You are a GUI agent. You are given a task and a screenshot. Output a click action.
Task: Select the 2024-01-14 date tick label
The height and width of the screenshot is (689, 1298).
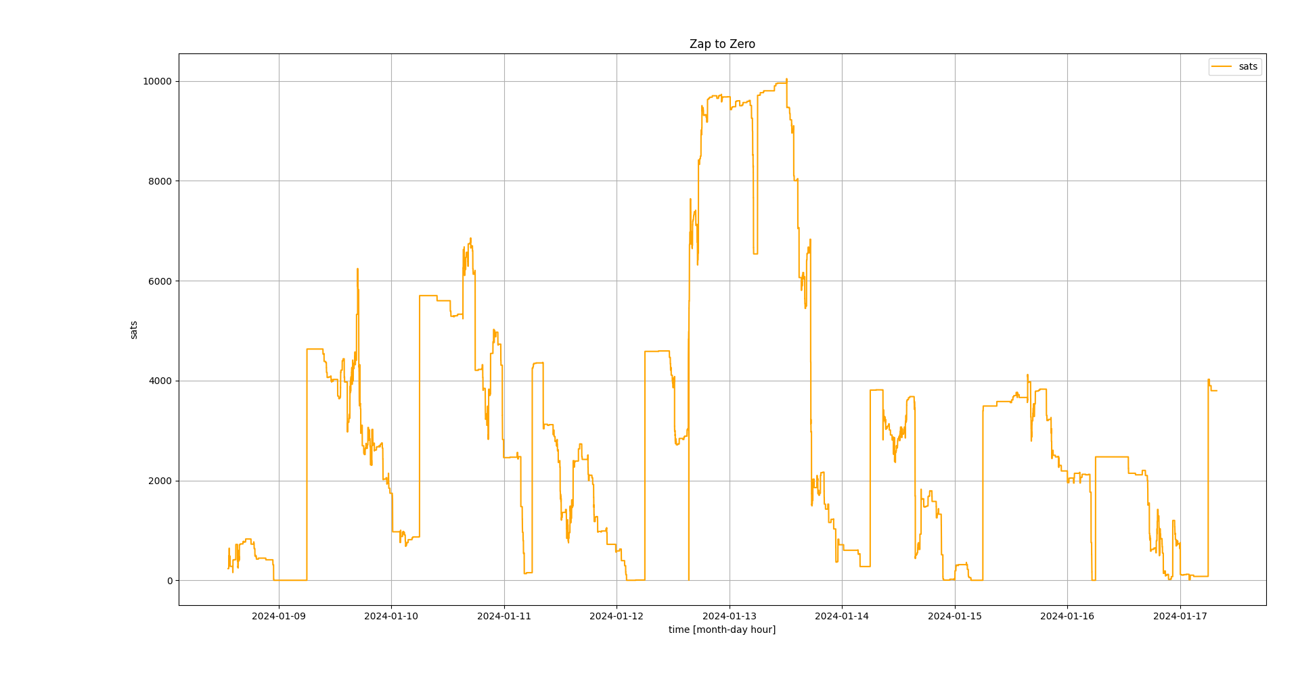(842, 616)
